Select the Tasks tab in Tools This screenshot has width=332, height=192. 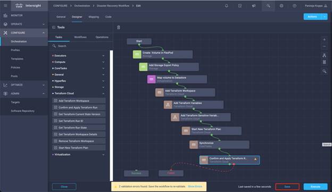(59, 37)
